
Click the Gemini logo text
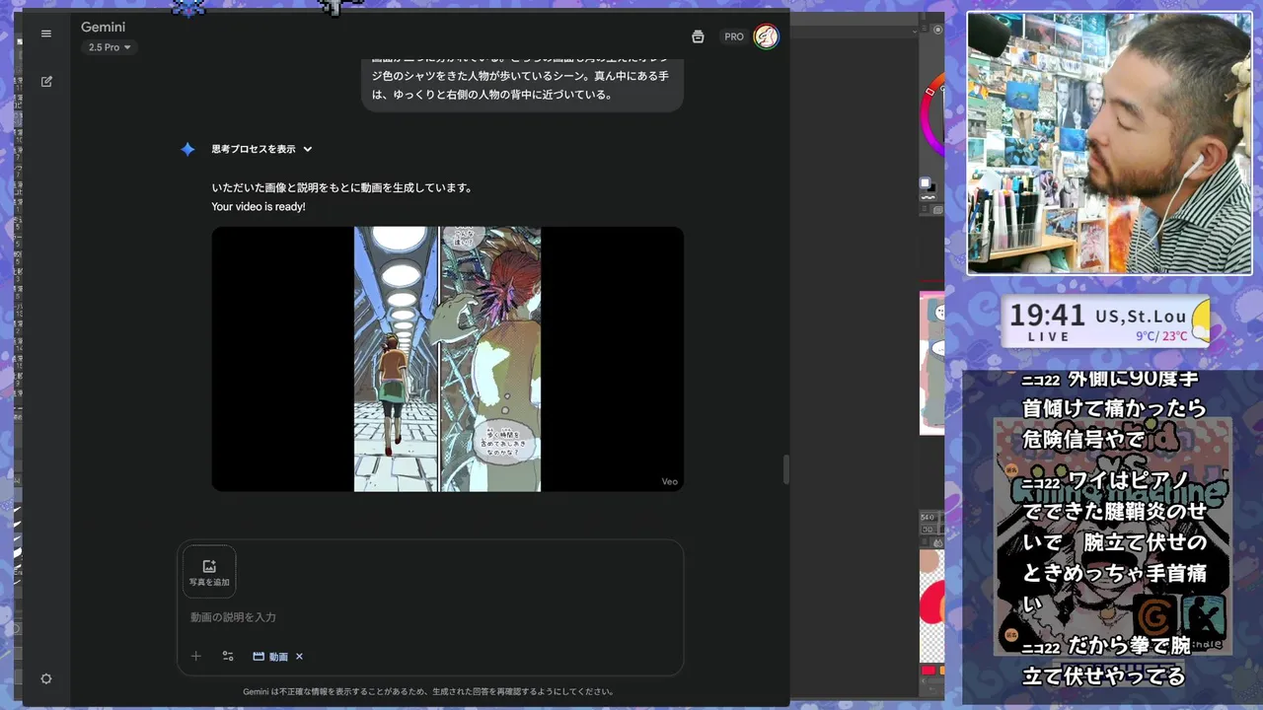(x=104, y=27)
